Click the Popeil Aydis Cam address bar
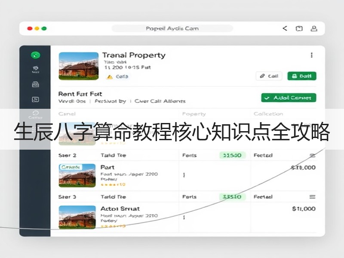The image size is (344, 258). [x=172, y=28]
